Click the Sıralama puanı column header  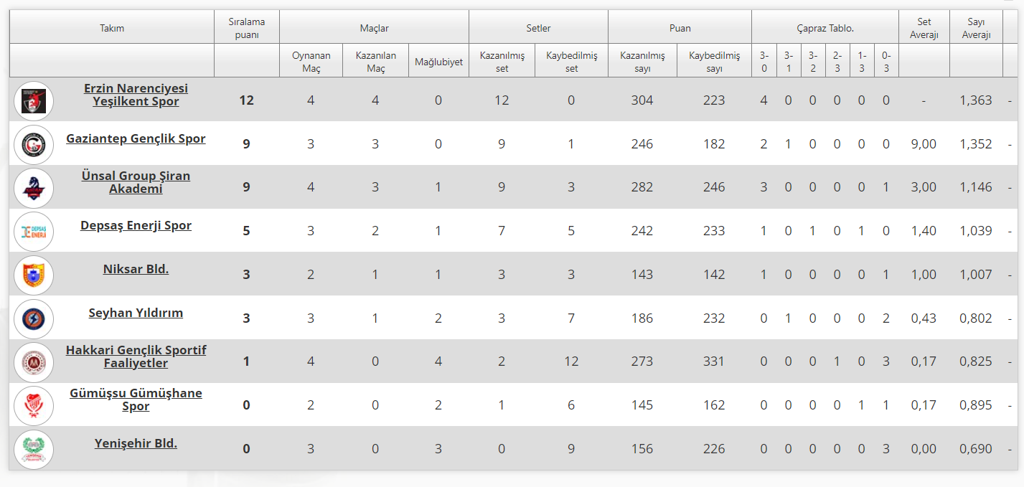[246, 28]
